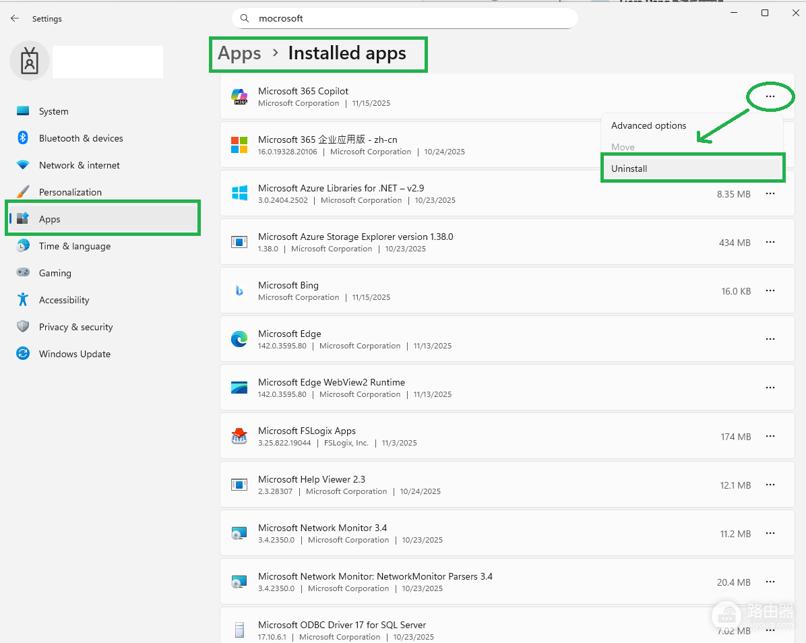The height and width of the screenshot is (643, 806).
Task: Click the Gaming controller icon
Action: [x=23, y=272]
